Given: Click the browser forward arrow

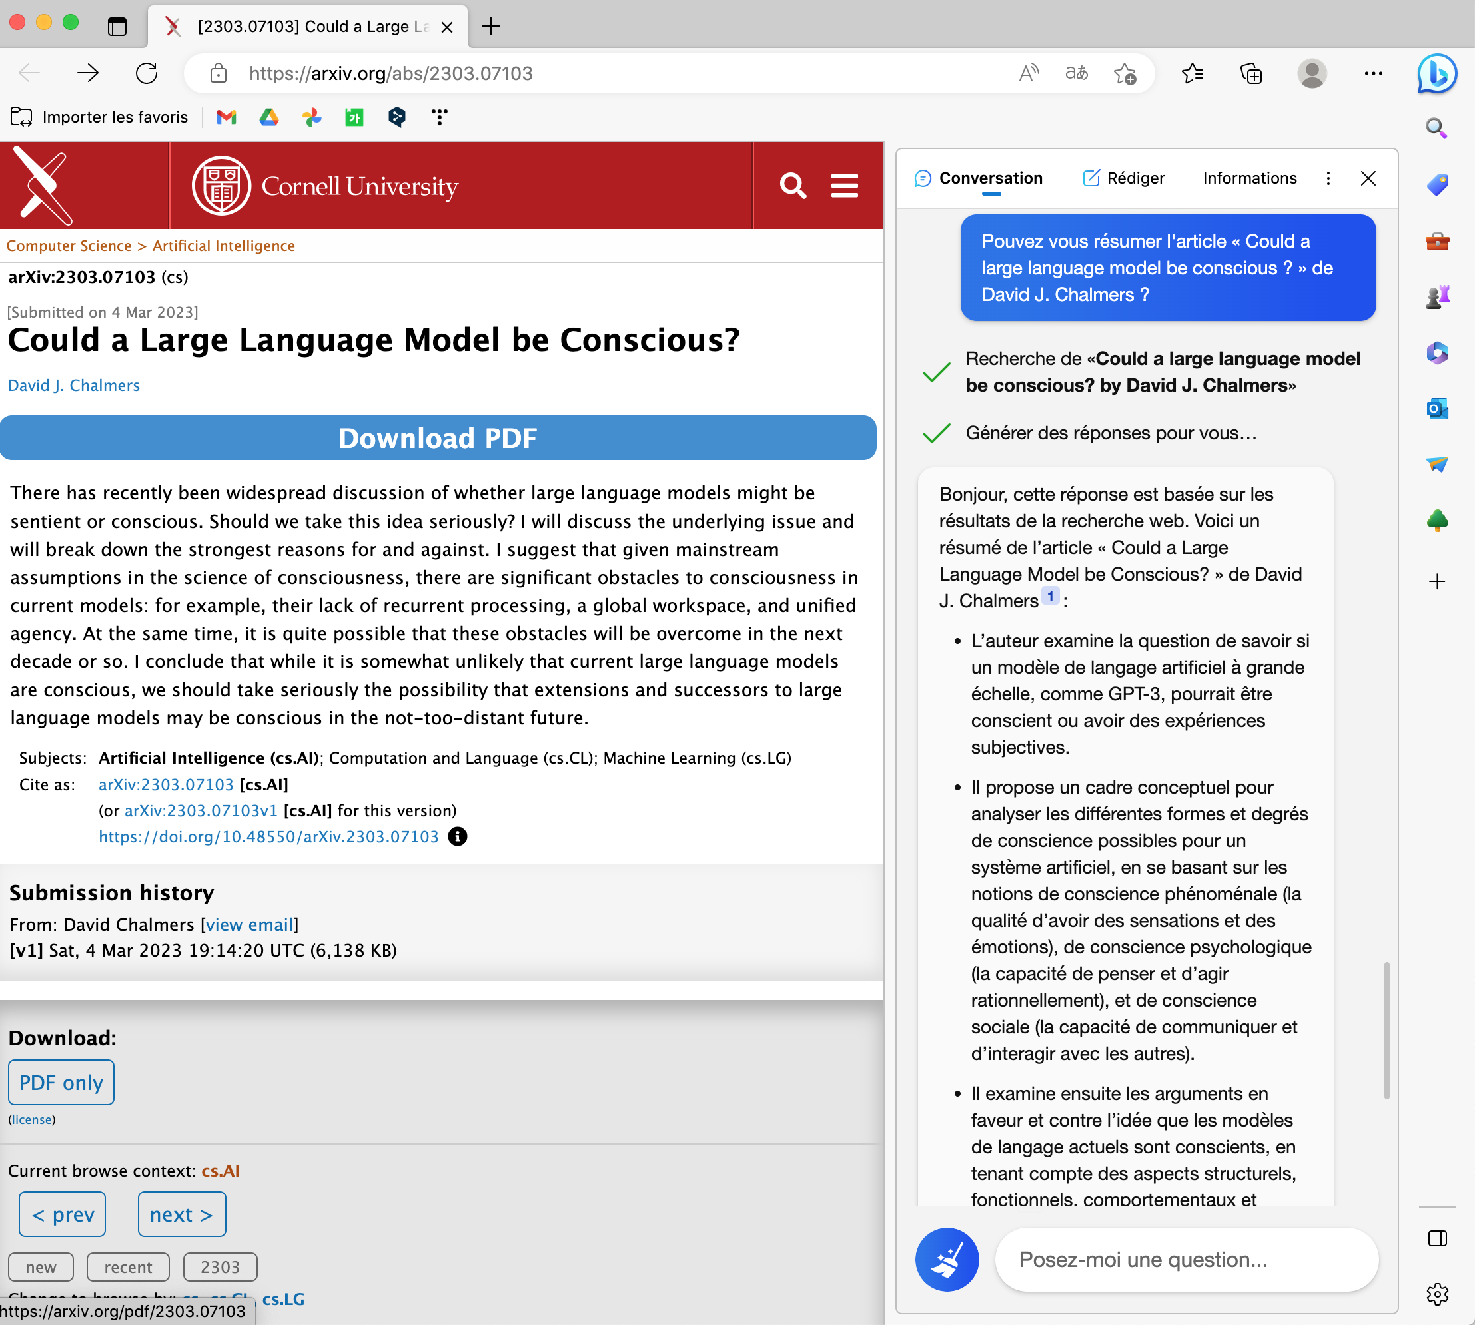Looking at the screenshot, I should coord(88,73).
